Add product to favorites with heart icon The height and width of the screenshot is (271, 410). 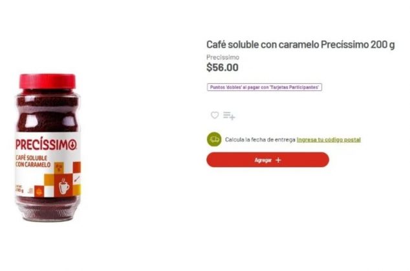(215, 115)
